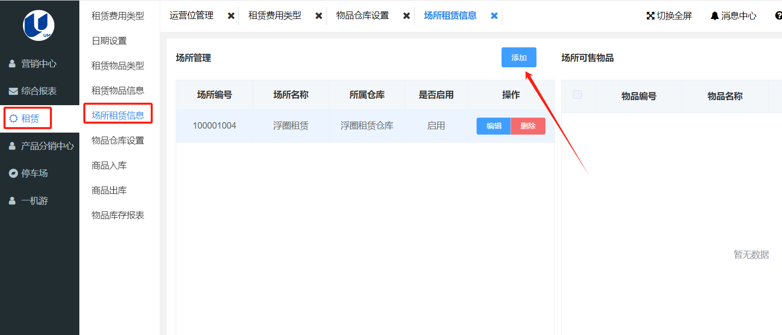Select the 场所租赁信息 tab
Screen dimensions: 782x335
(450, 15)
